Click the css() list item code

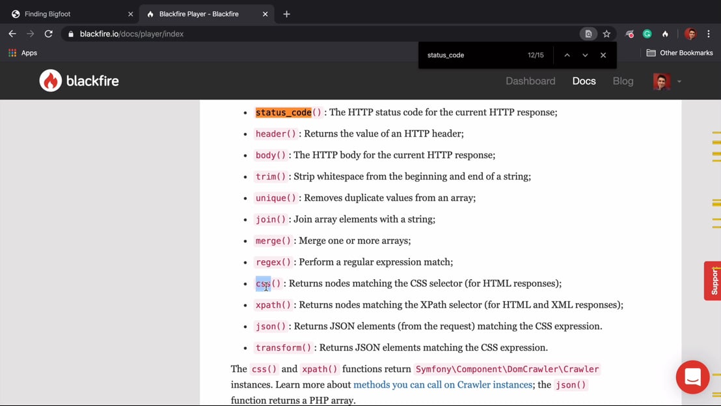[268, 283]
